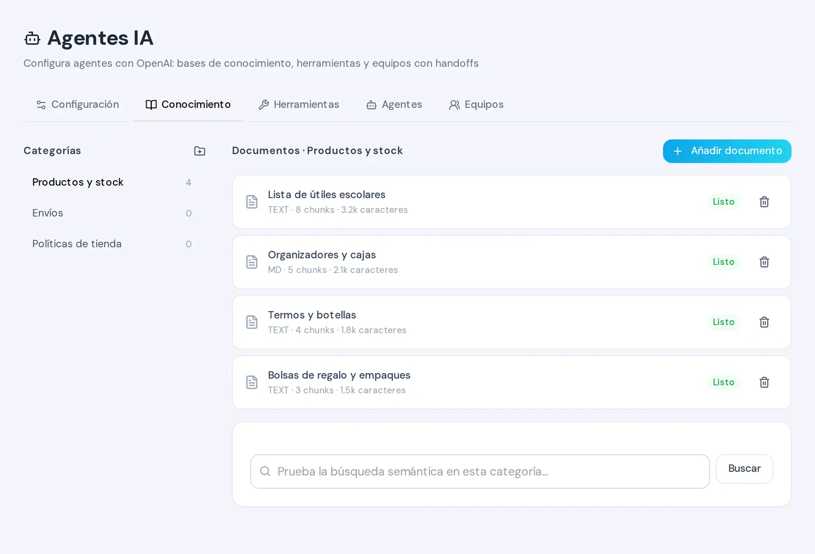The image size is (815, 554).
Task: Click the Listo badge on Bolsas de regalo y empaques
Action: (x=723, y=382)
